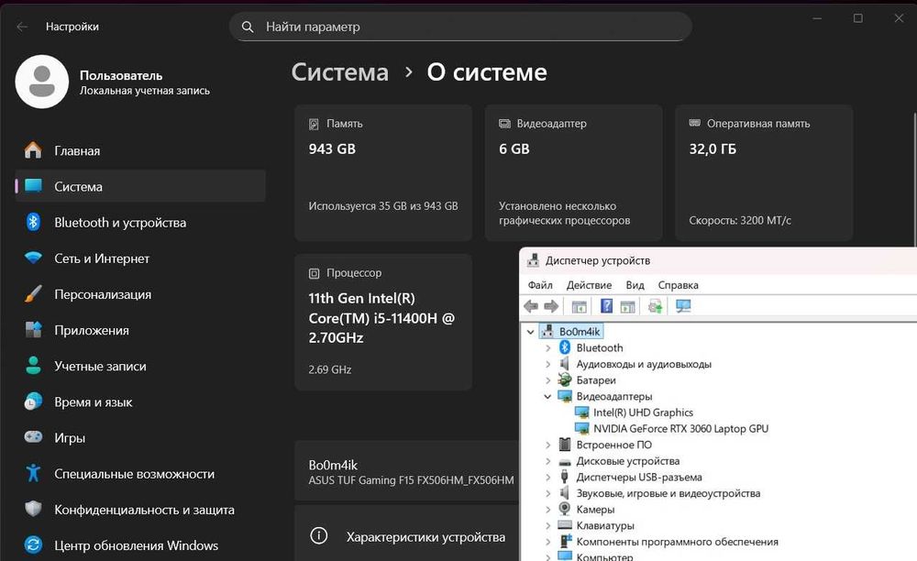This screenshot has width=917, height=561.
Task: Collapse the Bo0m4ik root node chevron
Action: 530,332
